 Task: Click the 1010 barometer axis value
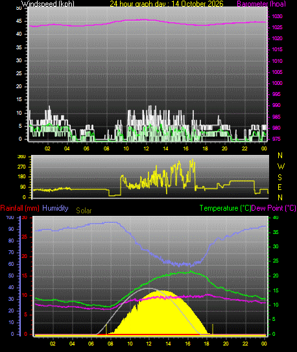coord(278,61)
